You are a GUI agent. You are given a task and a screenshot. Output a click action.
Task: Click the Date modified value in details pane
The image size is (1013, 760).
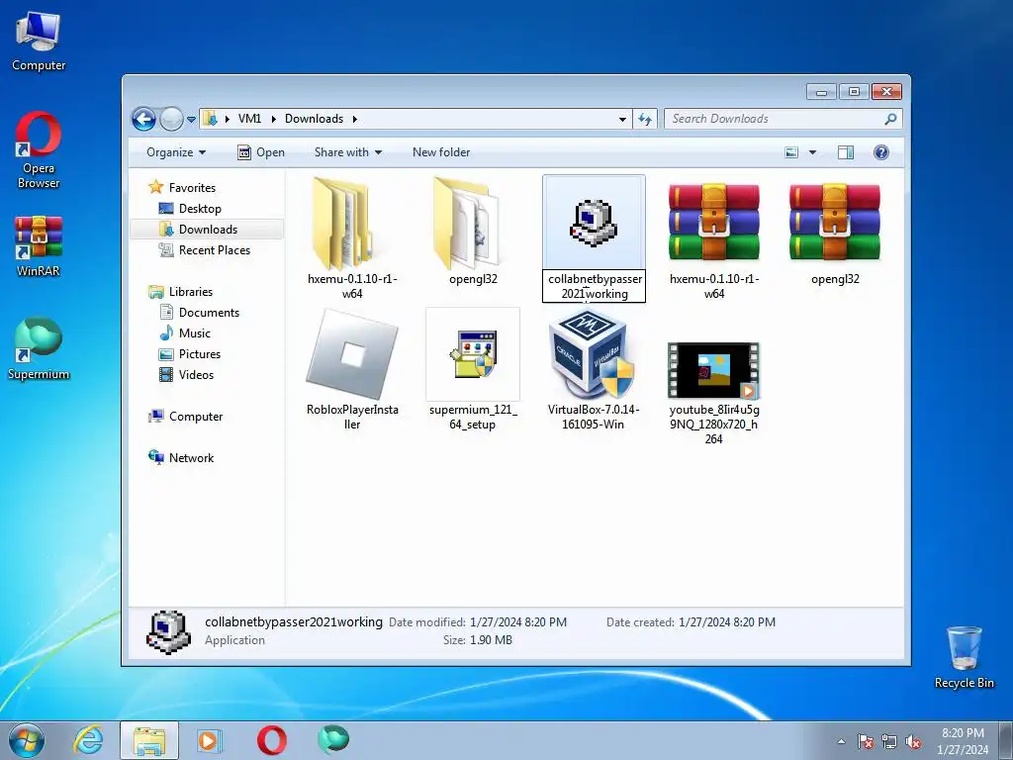pos(518,622)
